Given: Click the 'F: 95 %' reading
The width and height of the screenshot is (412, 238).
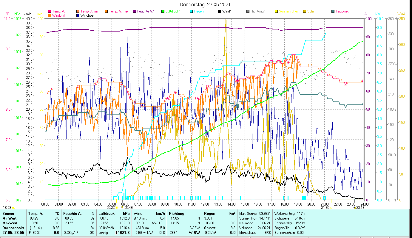Looking at the screenshot, I should pyautogui.click(x=35, y=233).
